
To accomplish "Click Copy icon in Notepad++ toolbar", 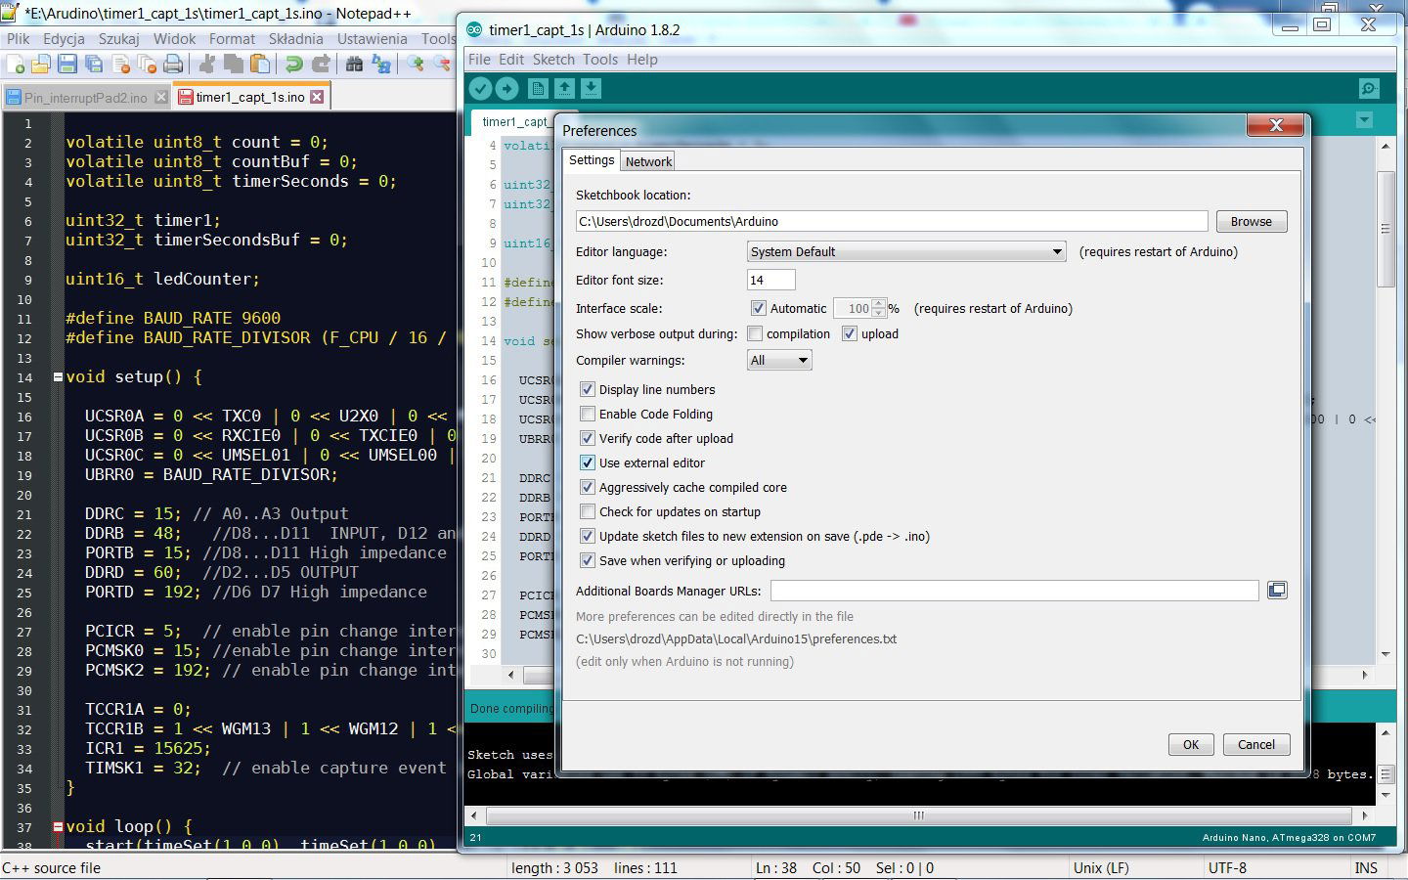I will [x=234, y=65].
